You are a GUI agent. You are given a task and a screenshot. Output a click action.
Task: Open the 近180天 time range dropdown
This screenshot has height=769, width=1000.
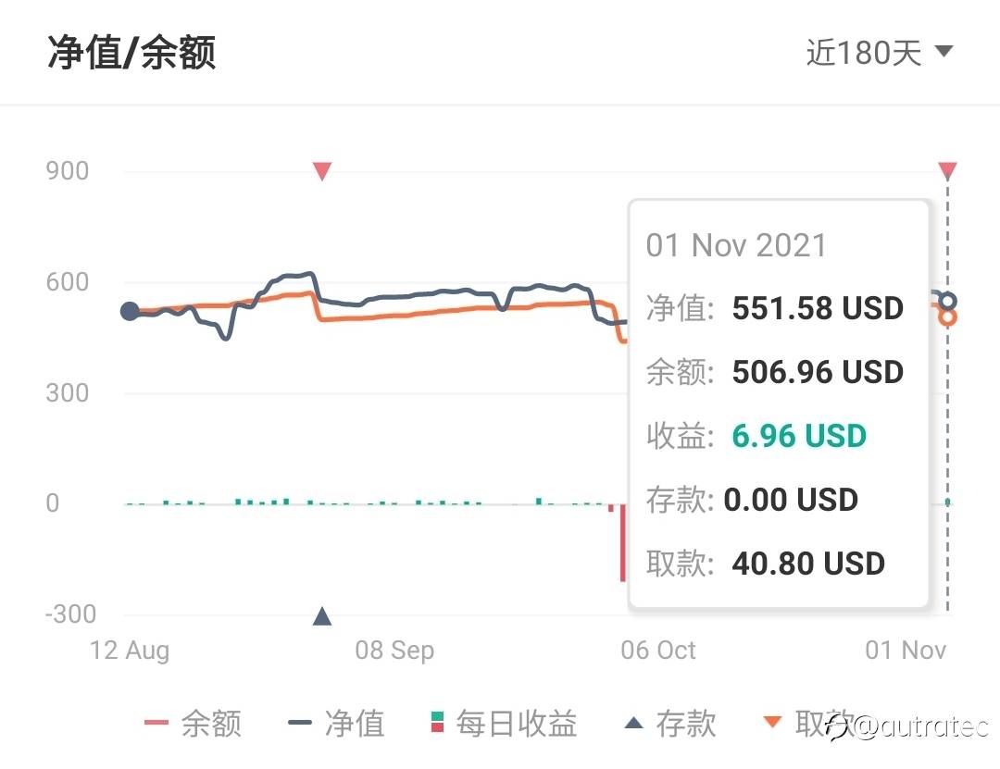879,52
